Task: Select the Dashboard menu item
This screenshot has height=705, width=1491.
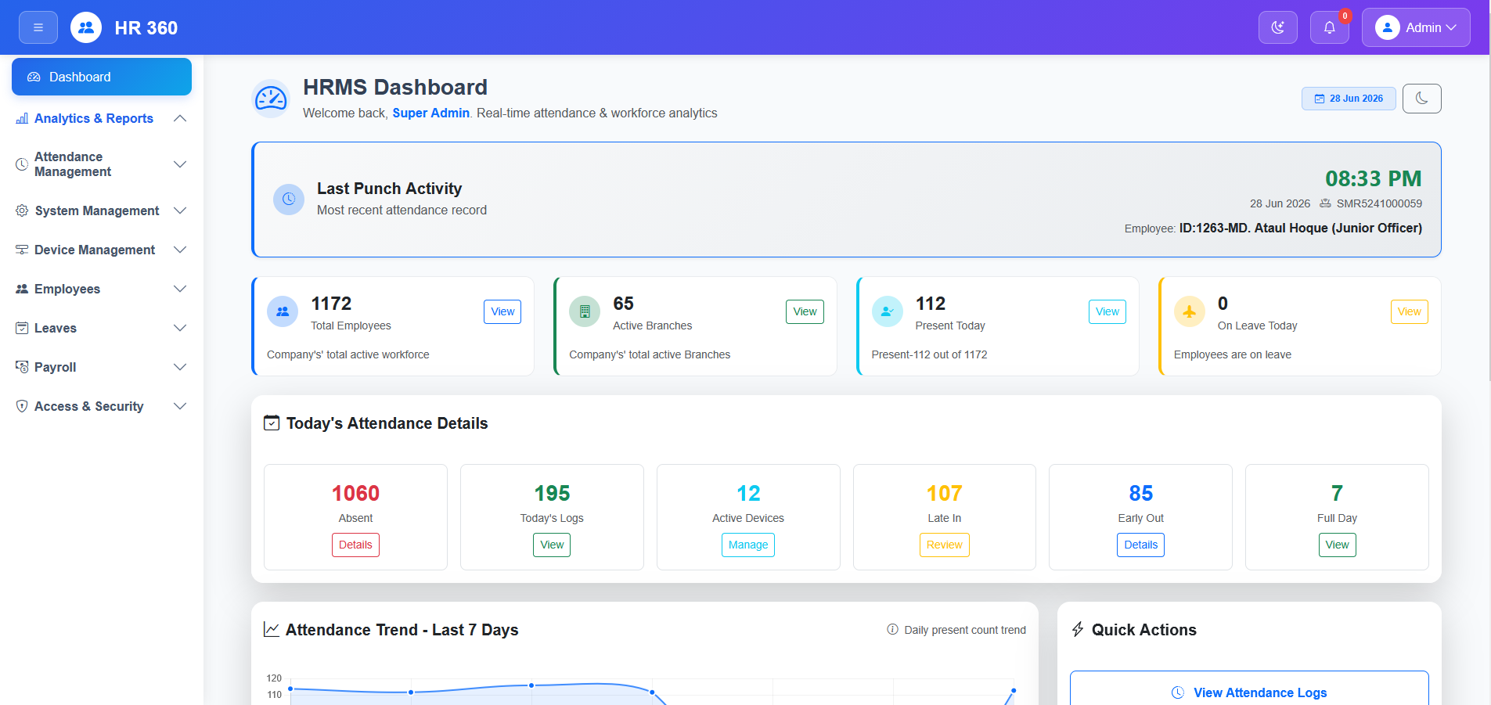Action: (102, 77)
